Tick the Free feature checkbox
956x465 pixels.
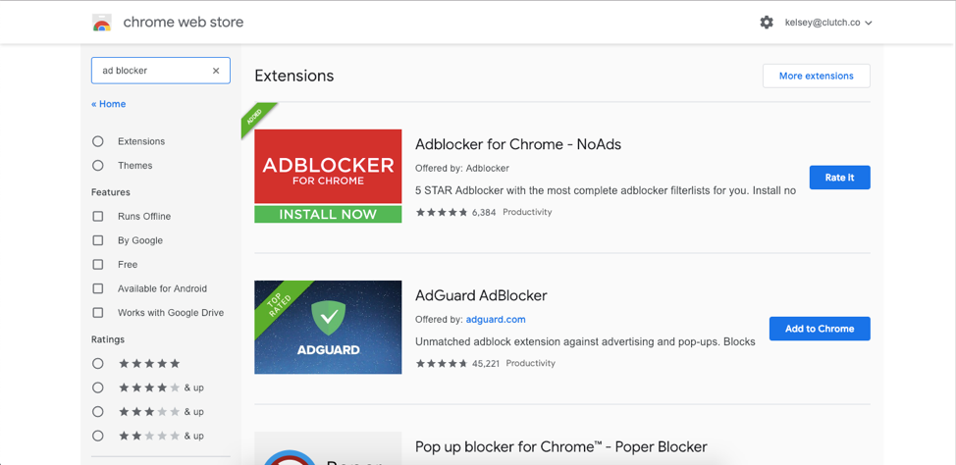[97, 265]
